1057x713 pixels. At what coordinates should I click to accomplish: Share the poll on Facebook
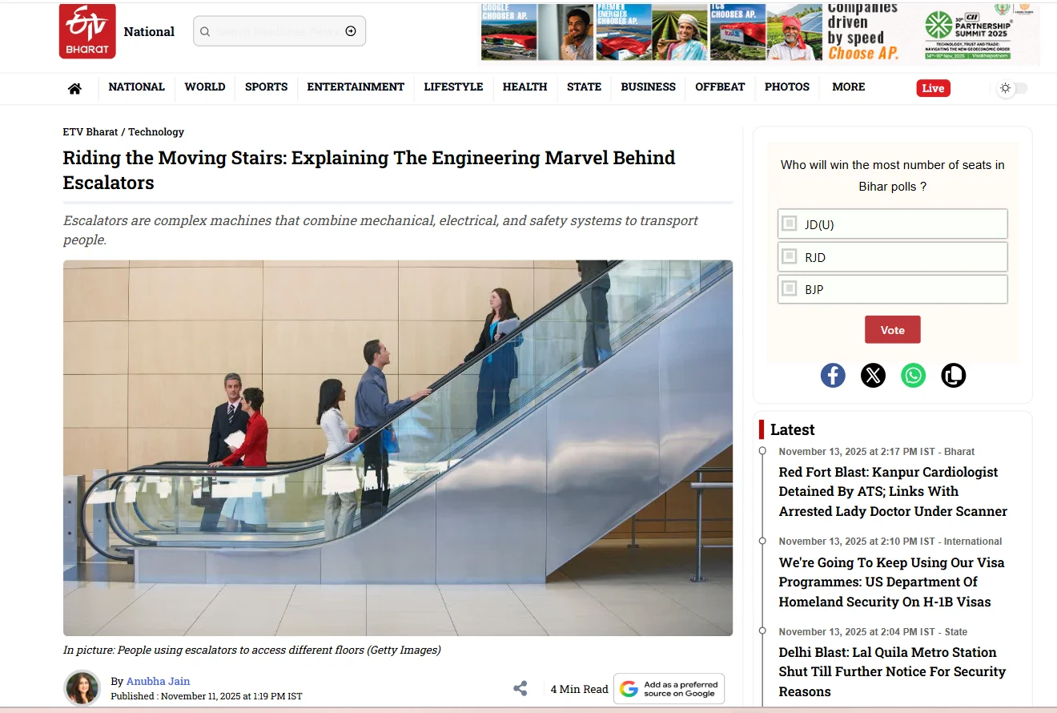(833, 375)
